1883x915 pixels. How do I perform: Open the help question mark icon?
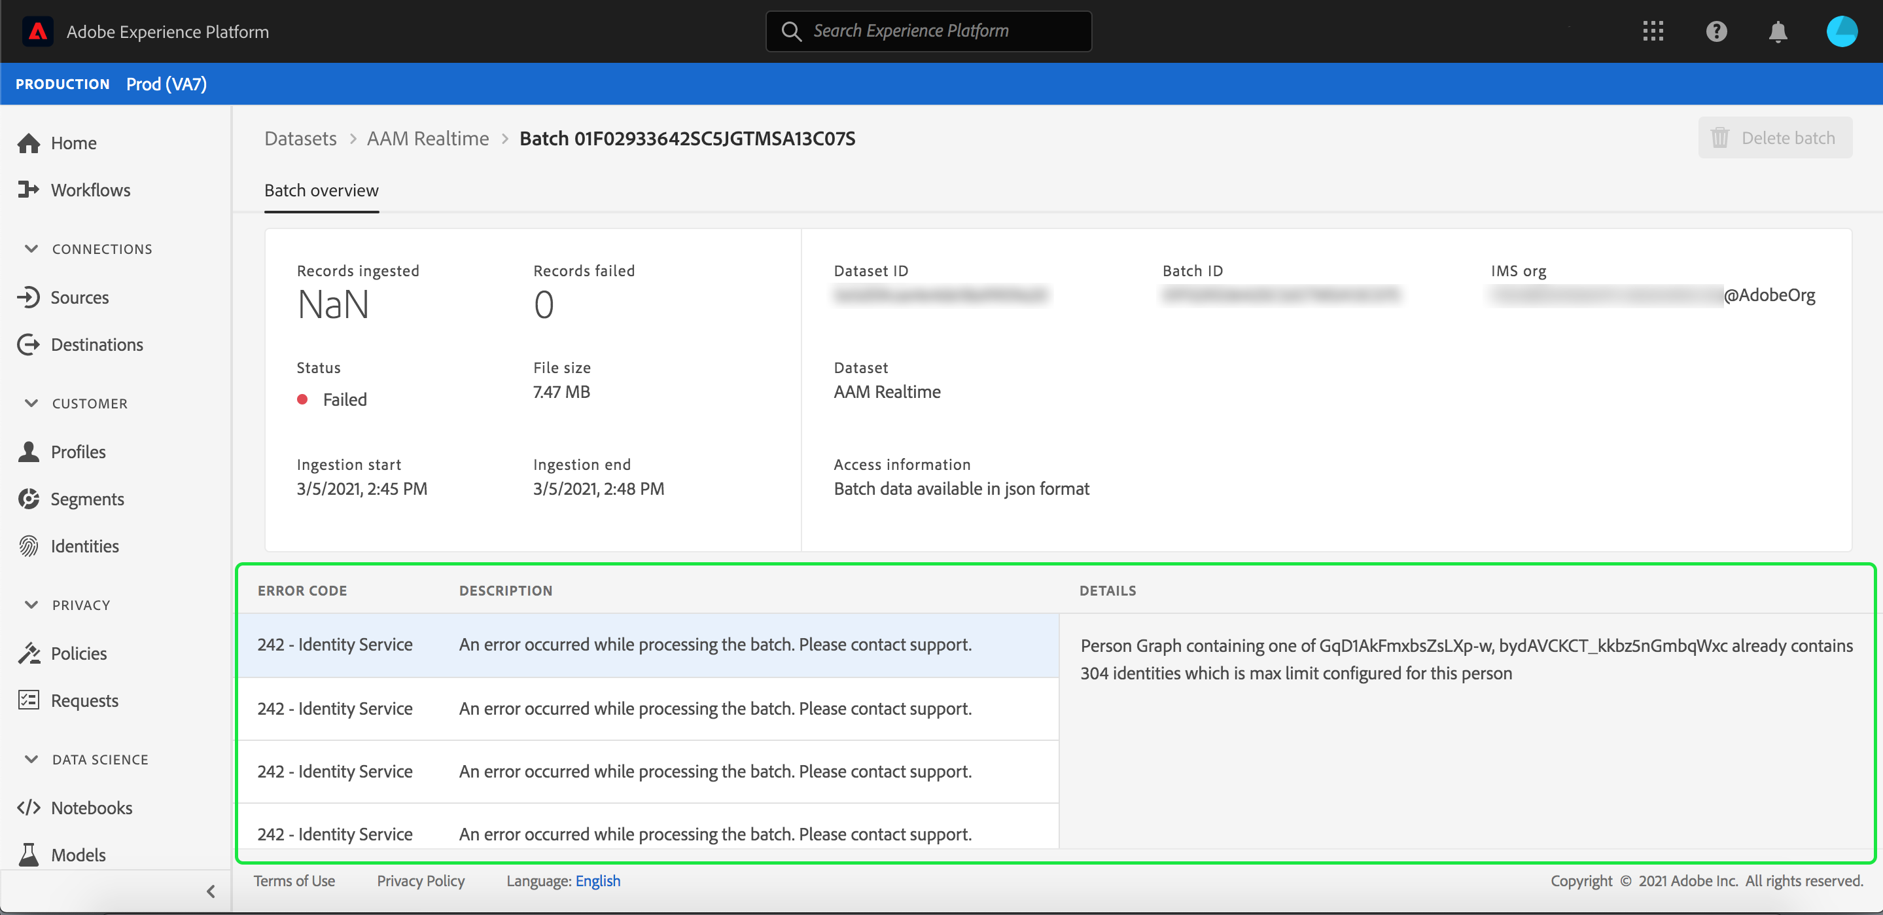click(x=1716, y=31)
